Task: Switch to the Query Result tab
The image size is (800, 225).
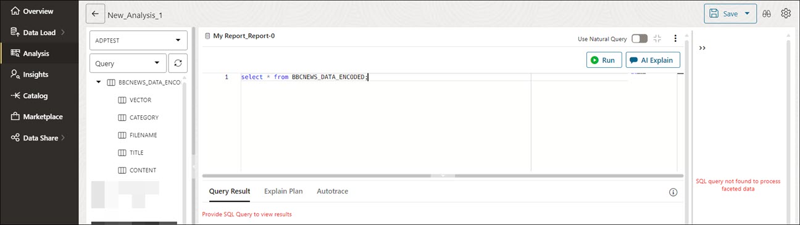Action: 230,191
